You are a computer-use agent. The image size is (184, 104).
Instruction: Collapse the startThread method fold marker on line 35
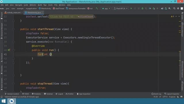pos(14,29)
